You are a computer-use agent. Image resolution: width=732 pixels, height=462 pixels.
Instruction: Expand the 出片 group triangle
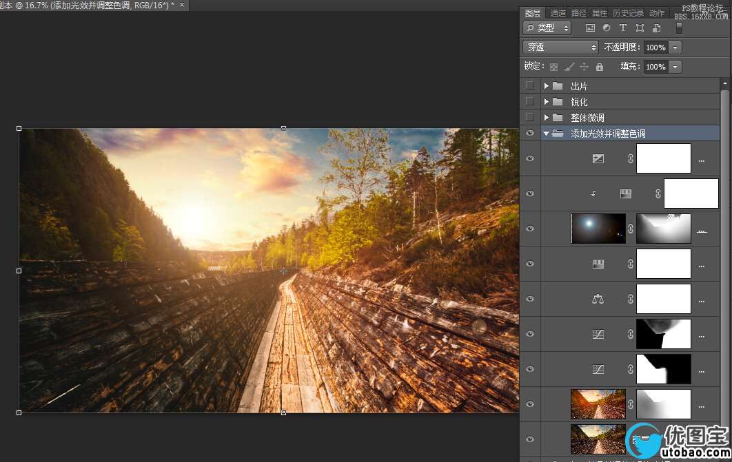(x=546, y=86)
